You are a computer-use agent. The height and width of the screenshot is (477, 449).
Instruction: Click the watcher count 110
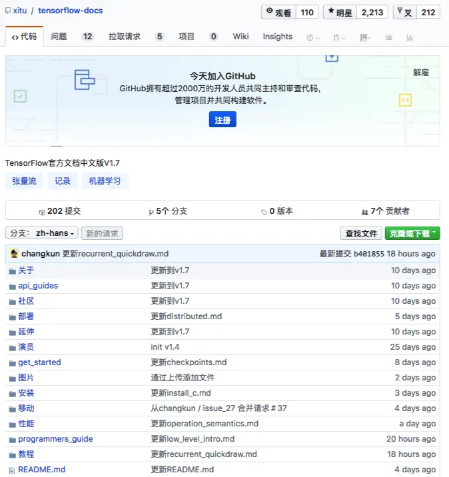point(307,12)
